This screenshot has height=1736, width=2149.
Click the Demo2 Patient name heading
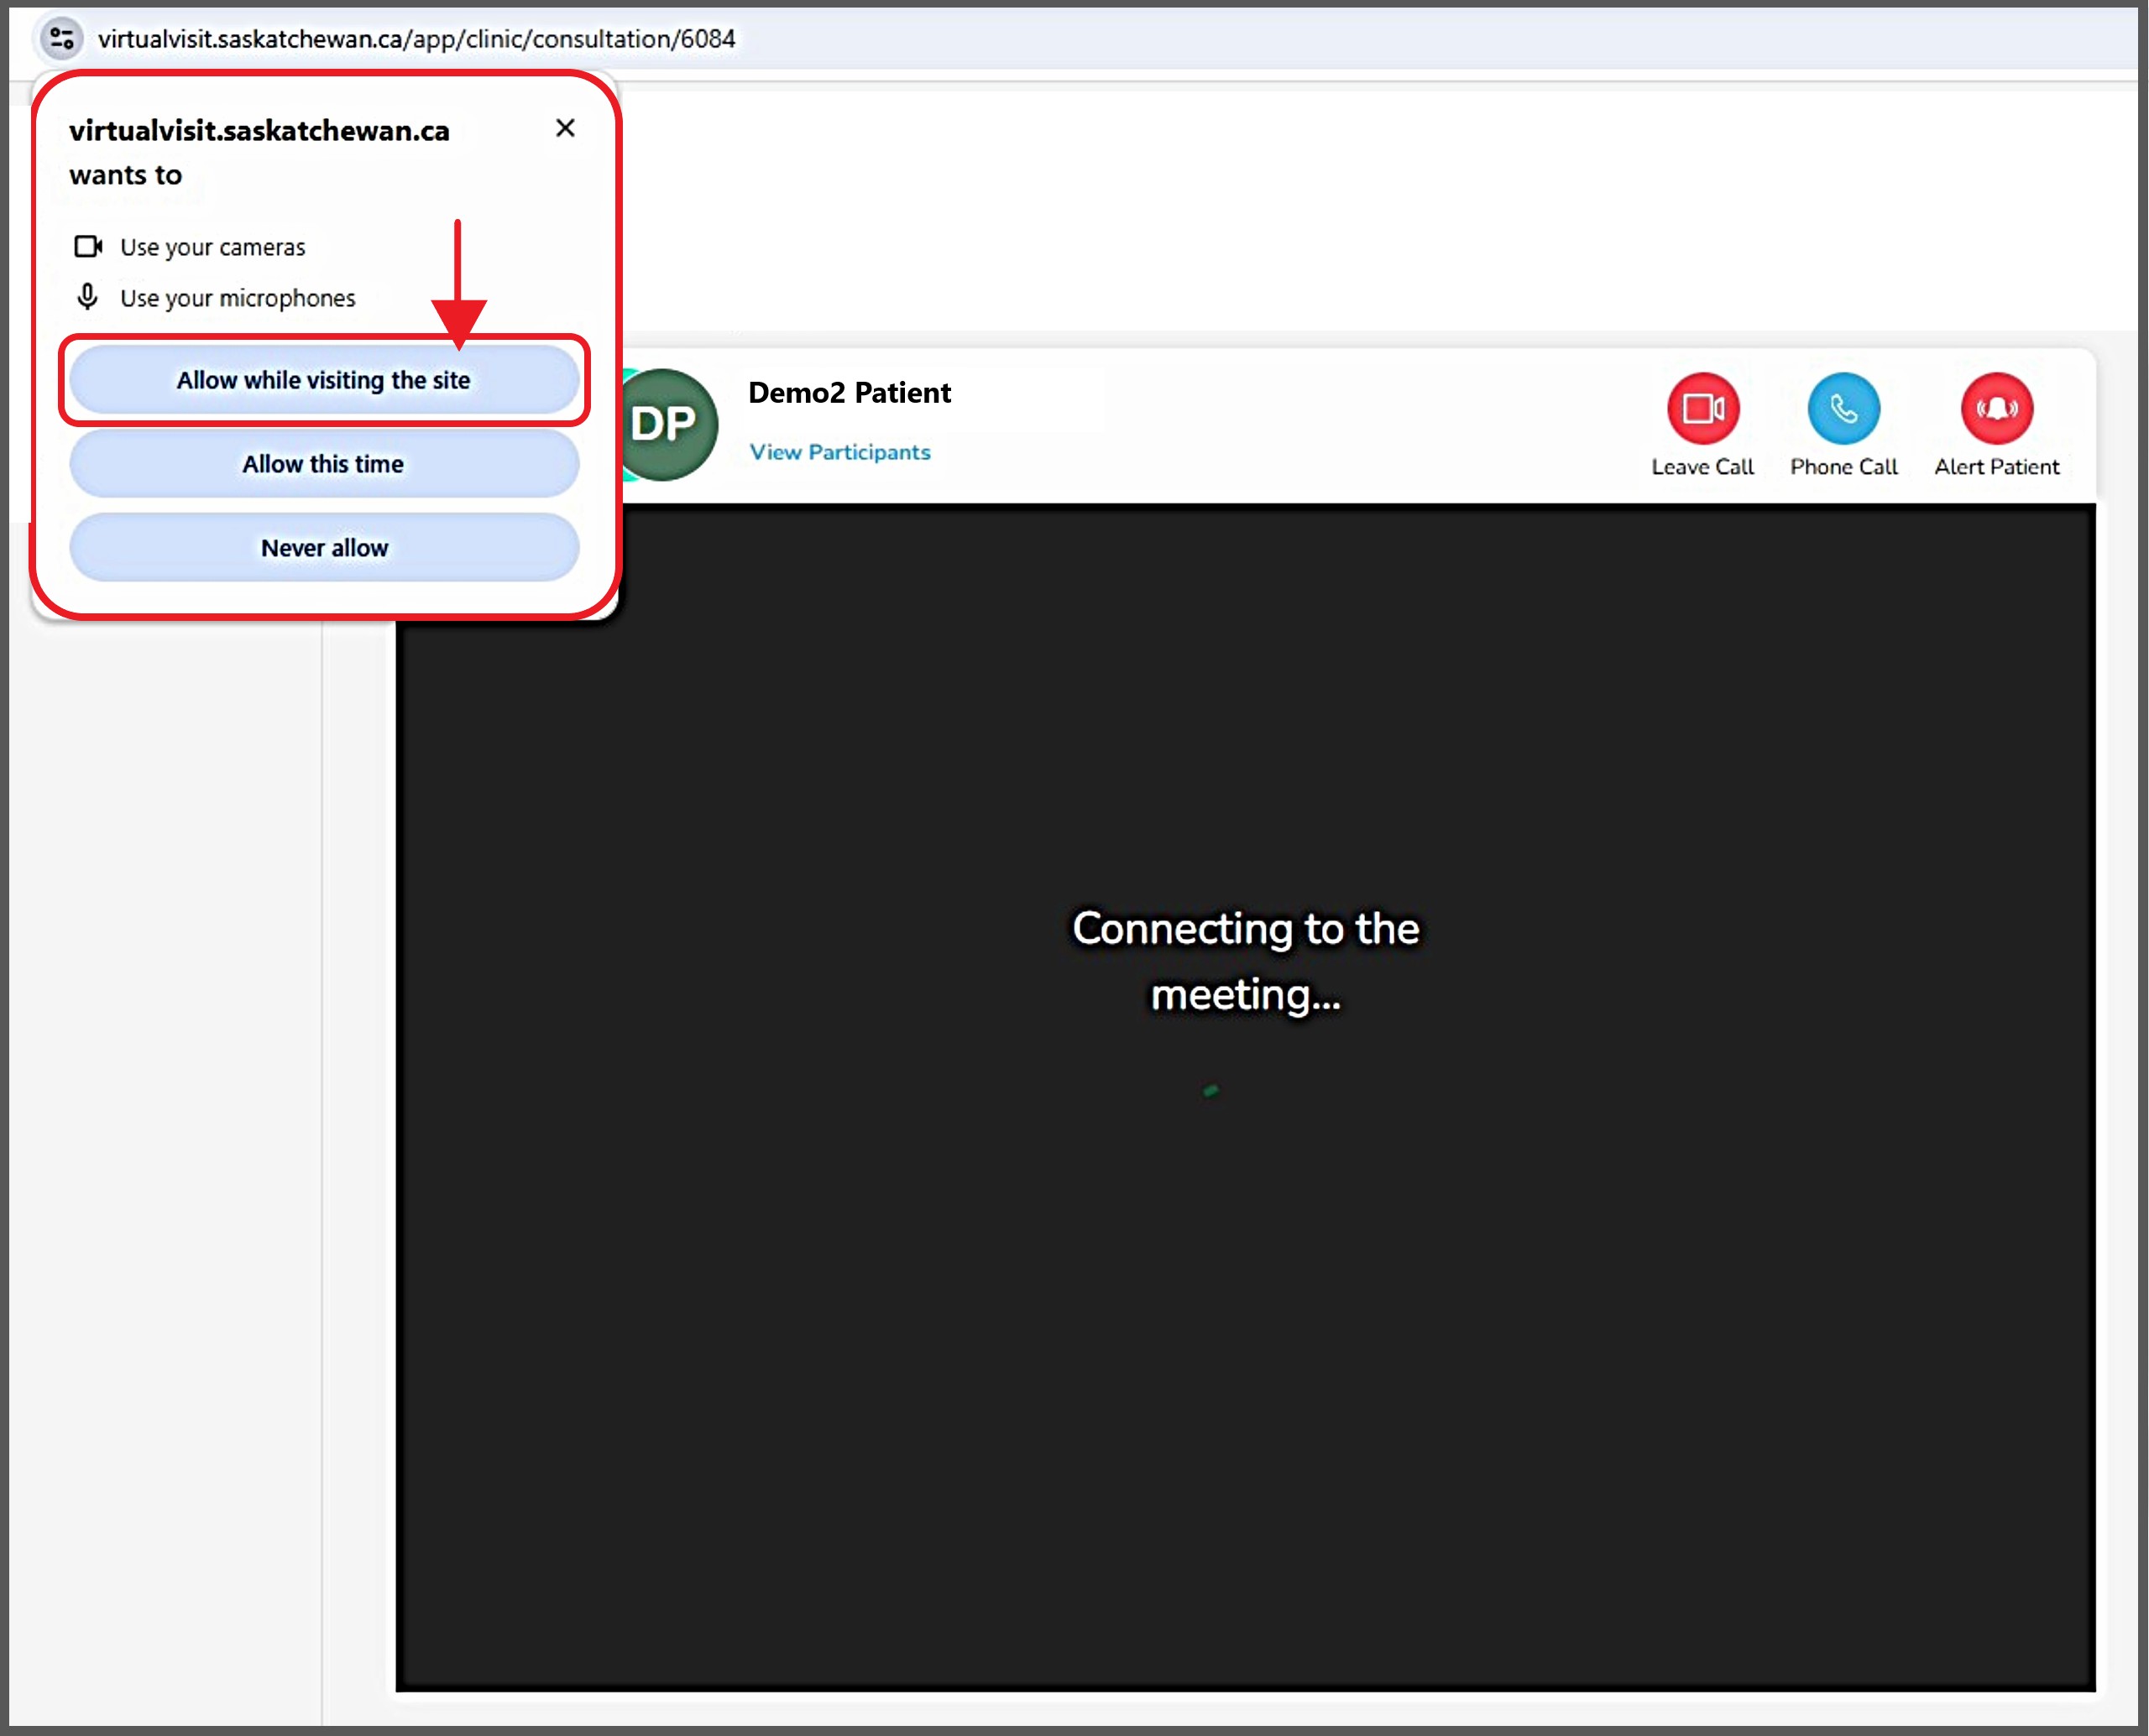[x=850, y=393]
